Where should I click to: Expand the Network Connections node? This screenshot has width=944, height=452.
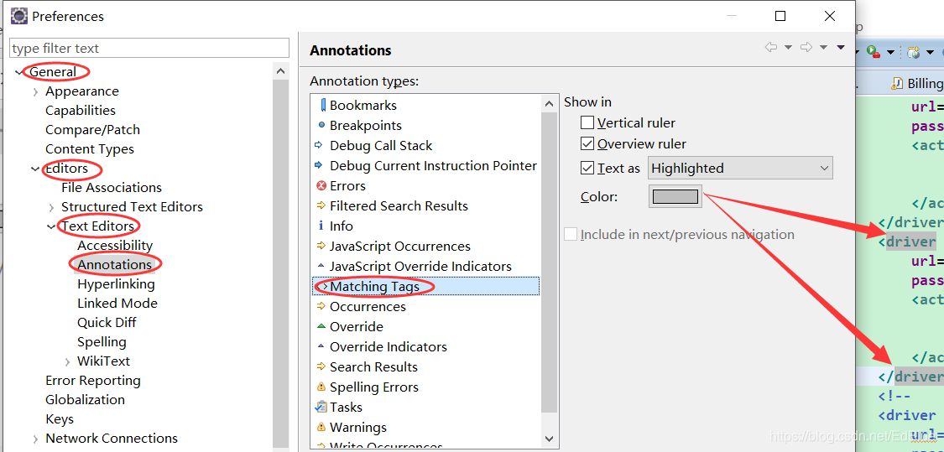[x=36, y=438]
